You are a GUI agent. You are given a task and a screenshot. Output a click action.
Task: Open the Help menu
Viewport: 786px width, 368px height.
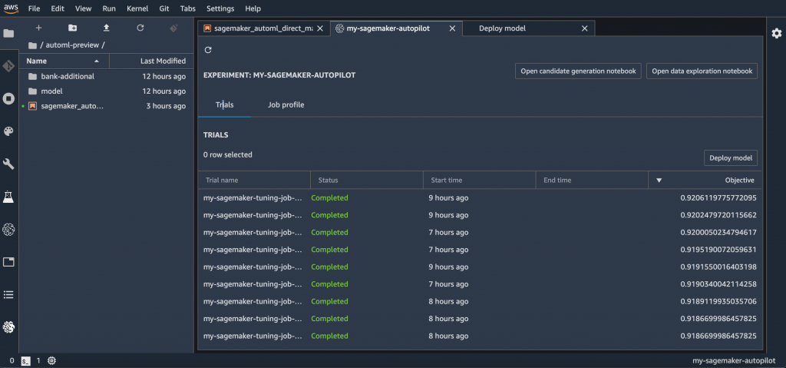(x=253, y=8)
